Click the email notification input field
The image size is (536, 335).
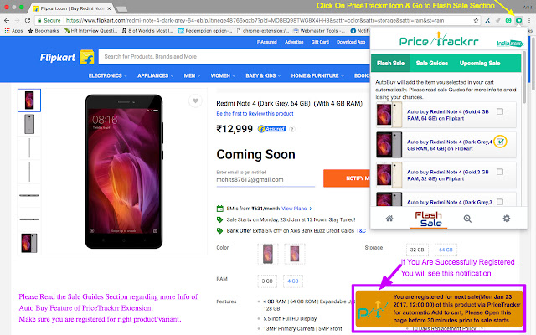265,180
